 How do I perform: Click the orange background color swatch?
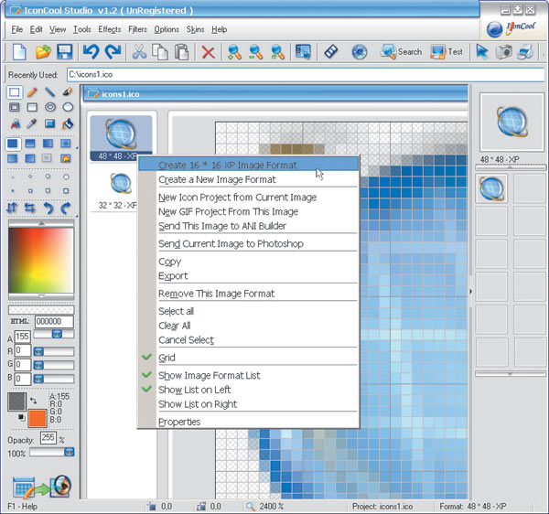point(38,419)
